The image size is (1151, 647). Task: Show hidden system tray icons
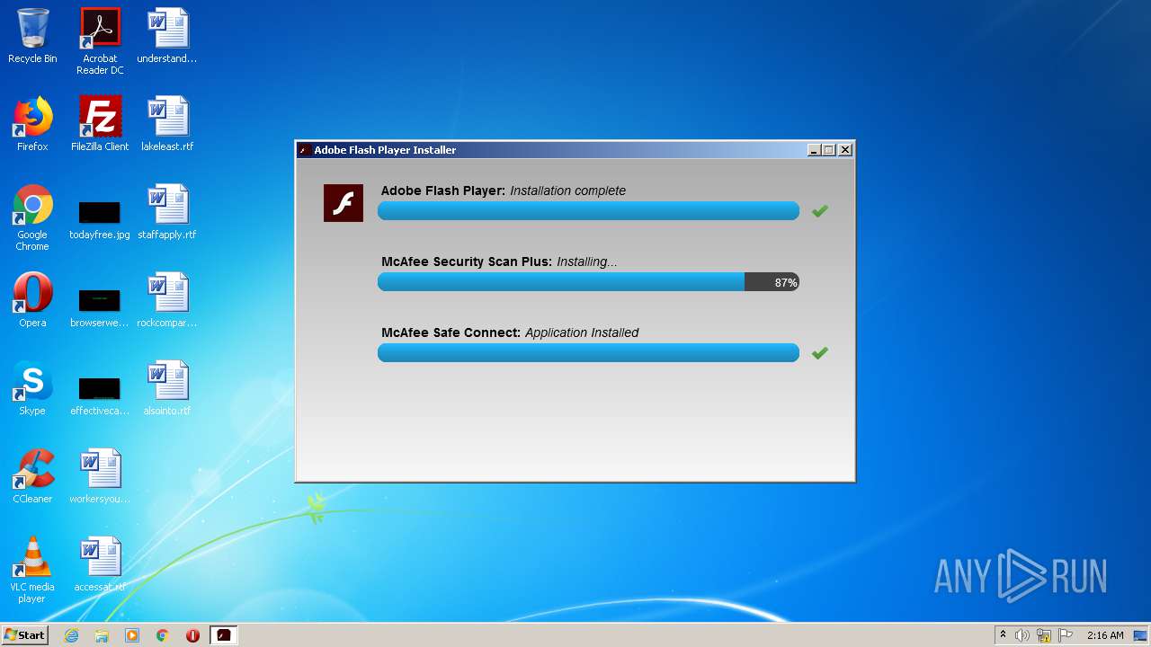pyautogui.click(x=1003, y=635)
